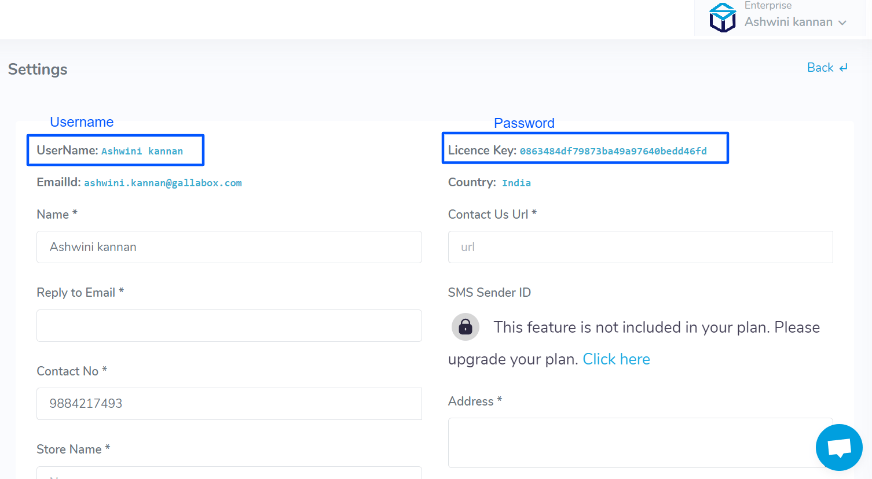Click the UserName value Ashwini kannan
872x479 pixels.
(x=142, y=151)
